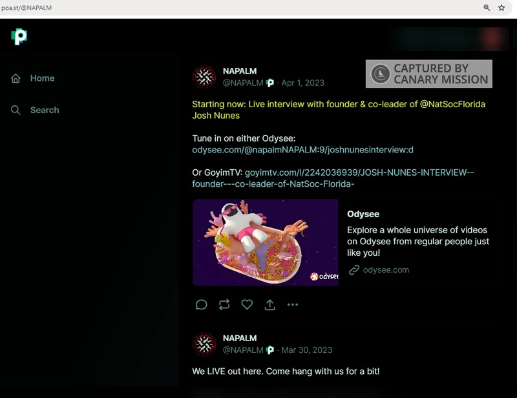
Task: Click the home icon next to Home
Action: (x=16, y=78)
